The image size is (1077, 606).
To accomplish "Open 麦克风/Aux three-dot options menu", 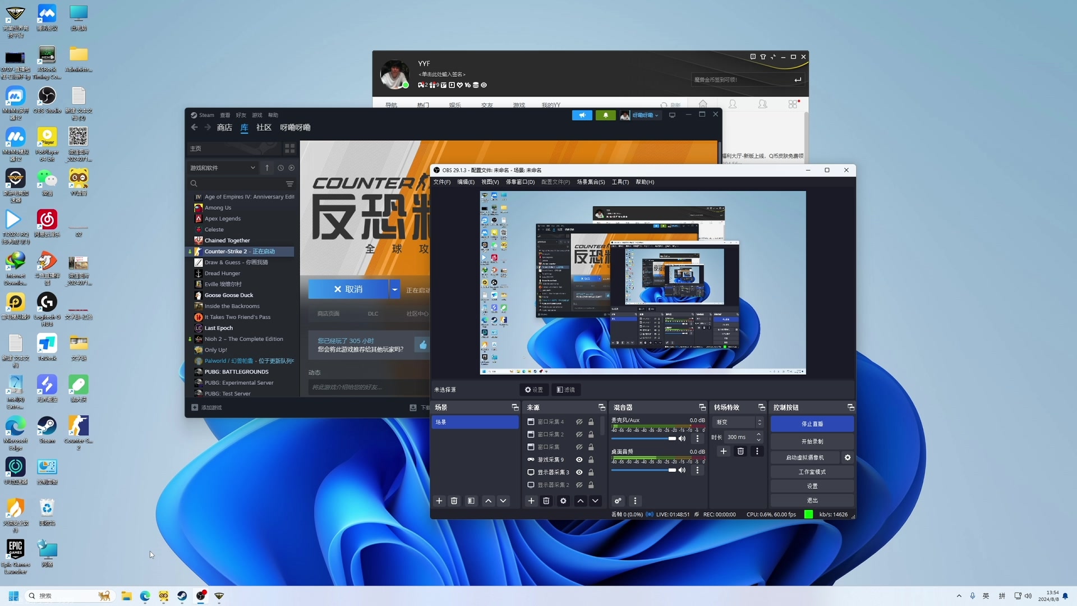I will click(x=698, y=439).
